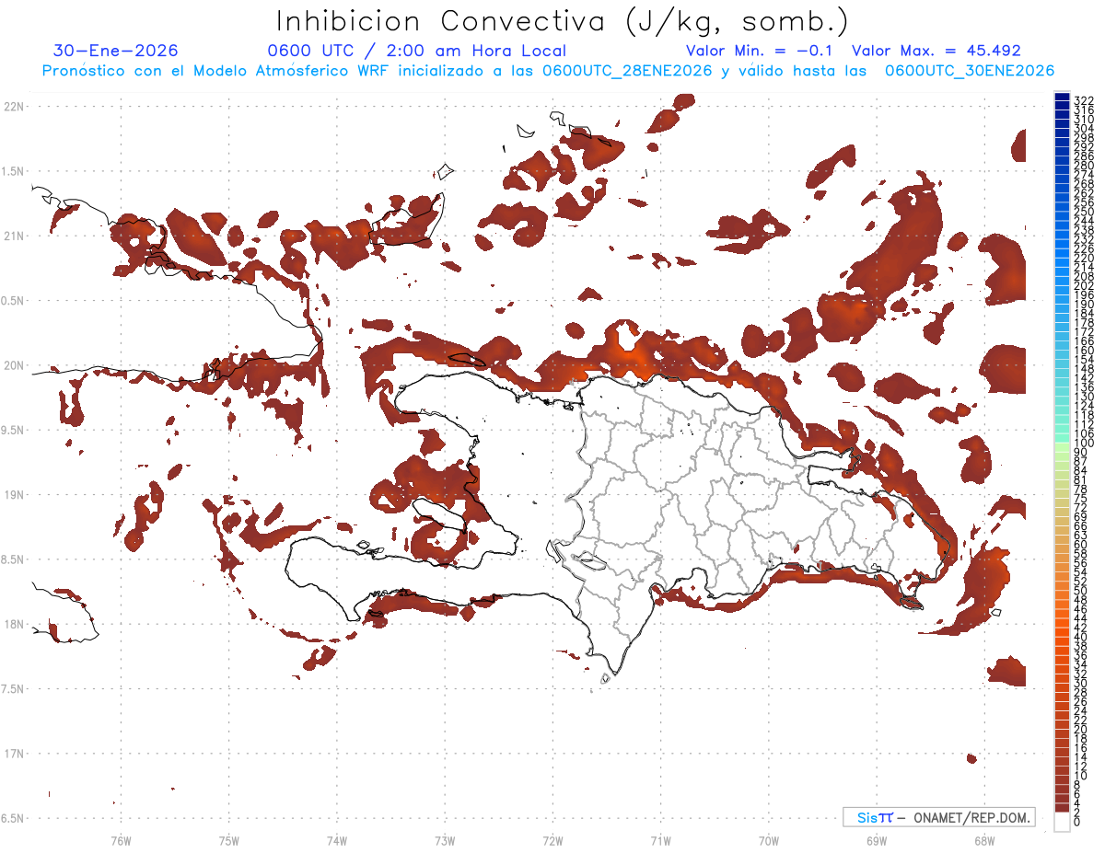The width and height of the screenshot is (1105, 853).
Task: Click the "22N" latitude label
Action: point(15,107)
